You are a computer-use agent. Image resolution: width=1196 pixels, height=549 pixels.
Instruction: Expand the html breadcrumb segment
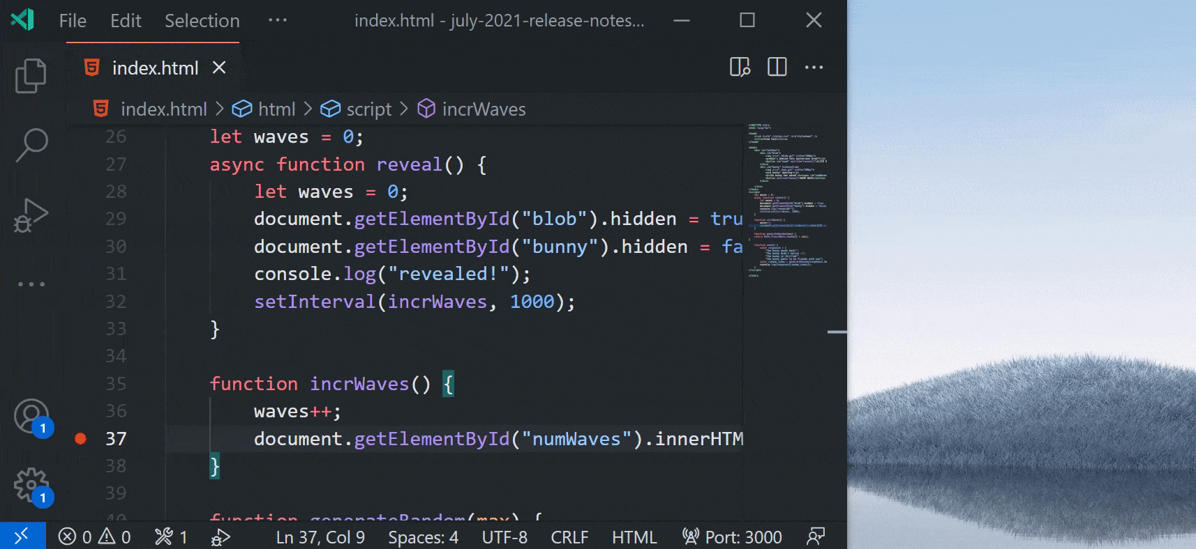tap(264, 109)
